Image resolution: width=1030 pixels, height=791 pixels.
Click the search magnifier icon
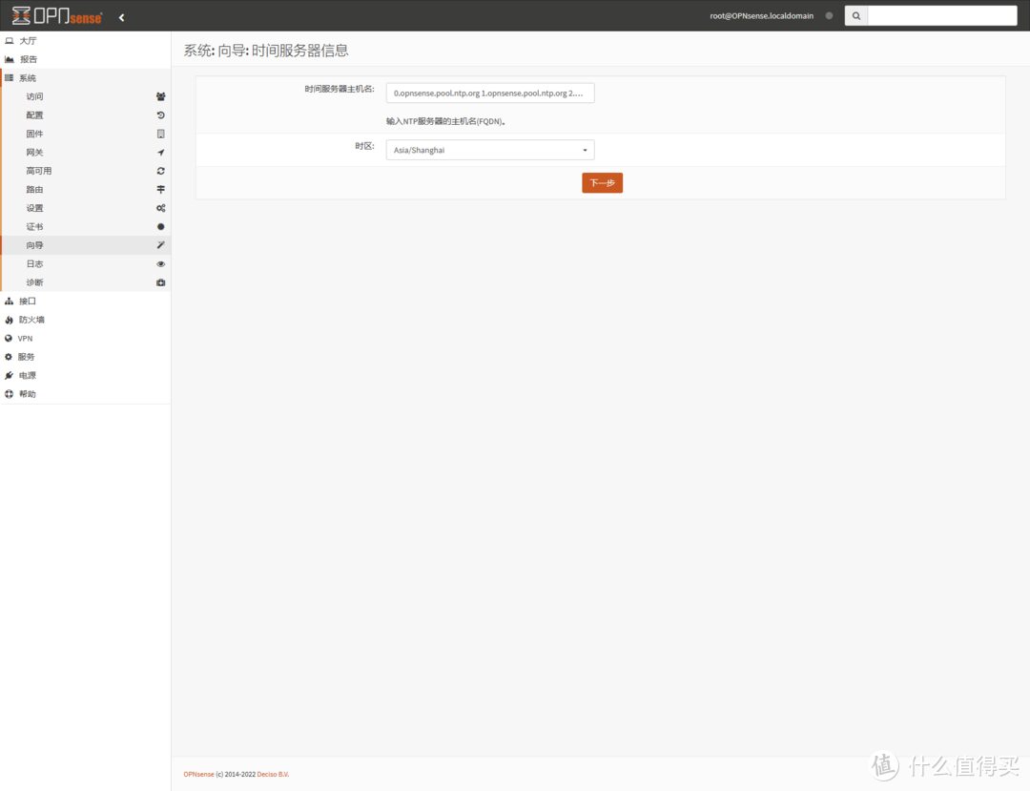point(855,16)
